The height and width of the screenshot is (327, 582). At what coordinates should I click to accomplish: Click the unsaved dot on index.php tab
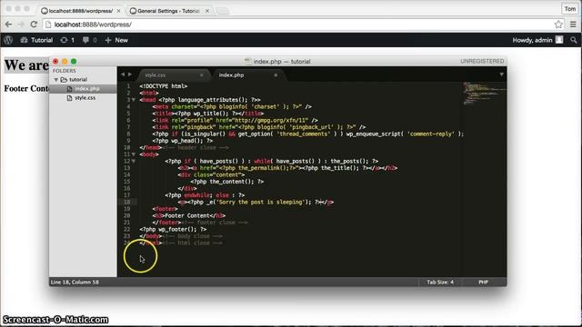[x=276, y=74]
